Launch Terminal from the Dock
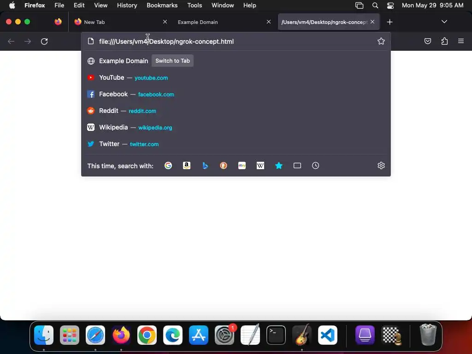 click(276, 335)
